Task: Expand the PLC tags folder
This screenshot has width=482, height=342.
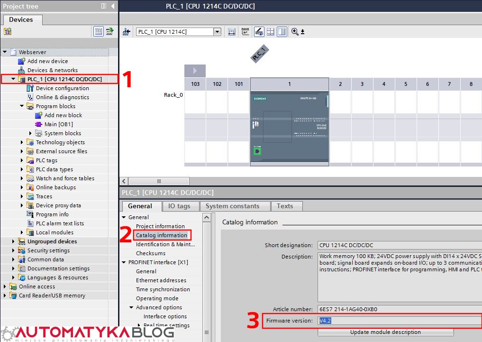Action: (21, 160)
